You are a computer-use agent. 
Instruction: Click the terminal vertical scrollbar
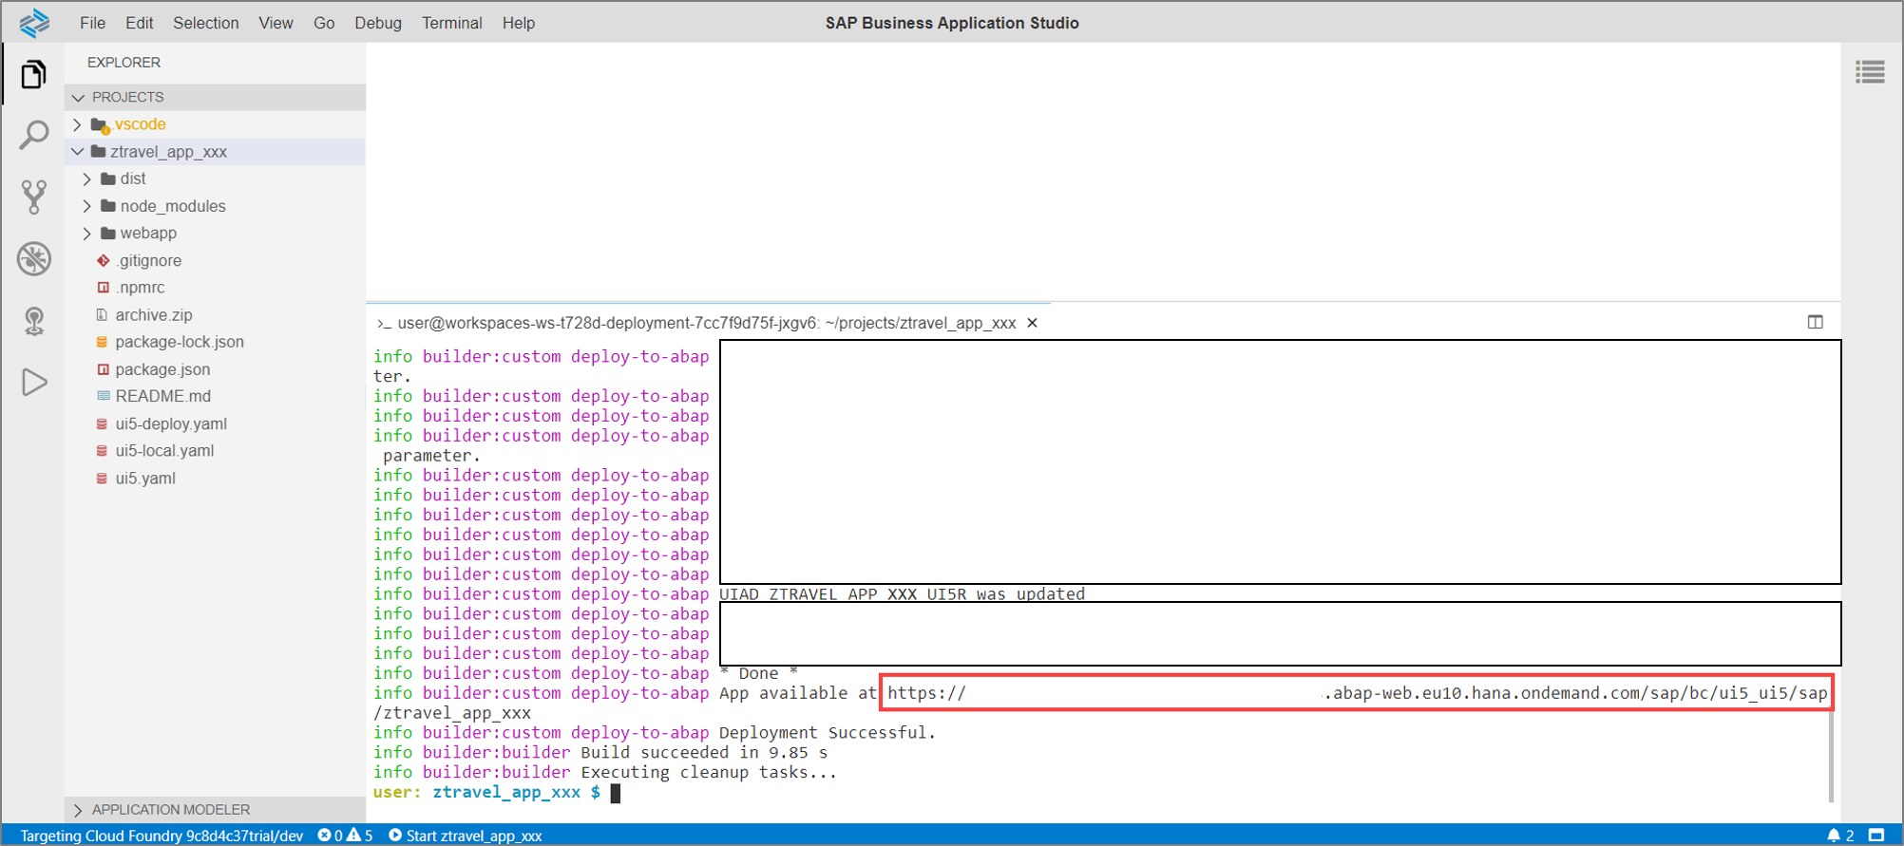coord(1831,755)
